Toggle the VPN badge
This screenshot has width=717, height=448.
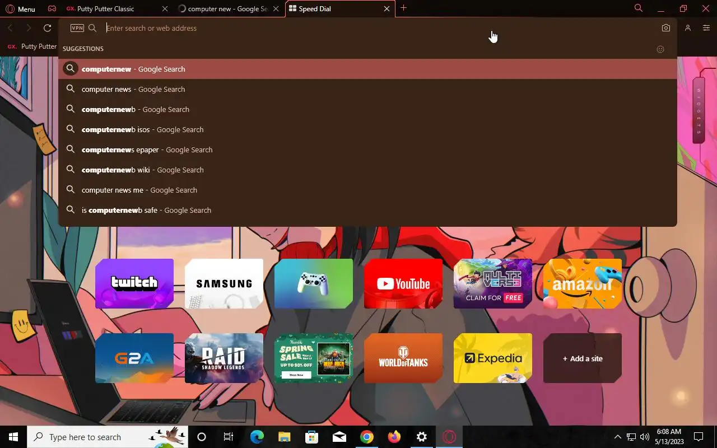point(77,28)
